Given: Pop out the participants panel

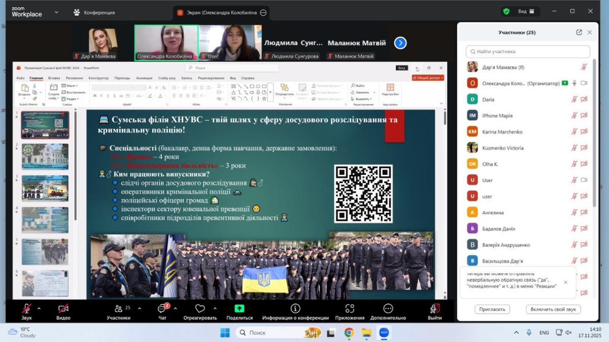Looking at the screenshot, I should click(579, 32).
